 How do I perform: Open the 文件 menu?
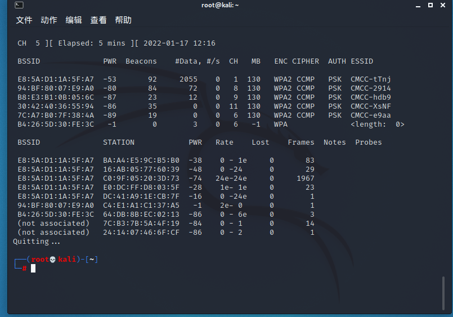(24, 20)
